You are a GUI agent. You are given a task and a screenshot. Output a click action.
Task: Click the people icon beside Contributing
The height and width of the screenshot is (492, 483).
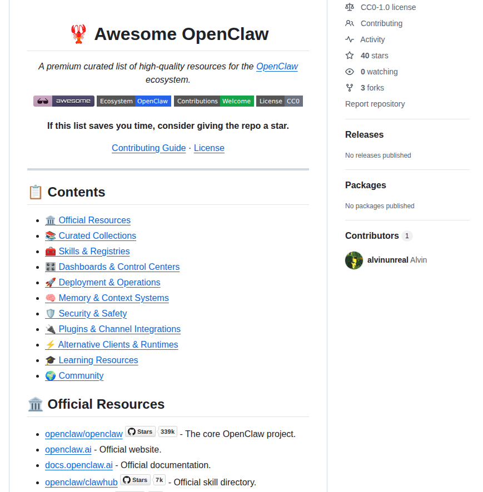(x=350, y=23)
